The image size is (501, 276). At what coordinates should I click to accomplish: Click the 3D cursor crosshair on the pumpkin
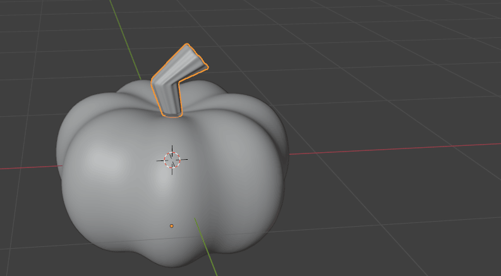(172, 160)
